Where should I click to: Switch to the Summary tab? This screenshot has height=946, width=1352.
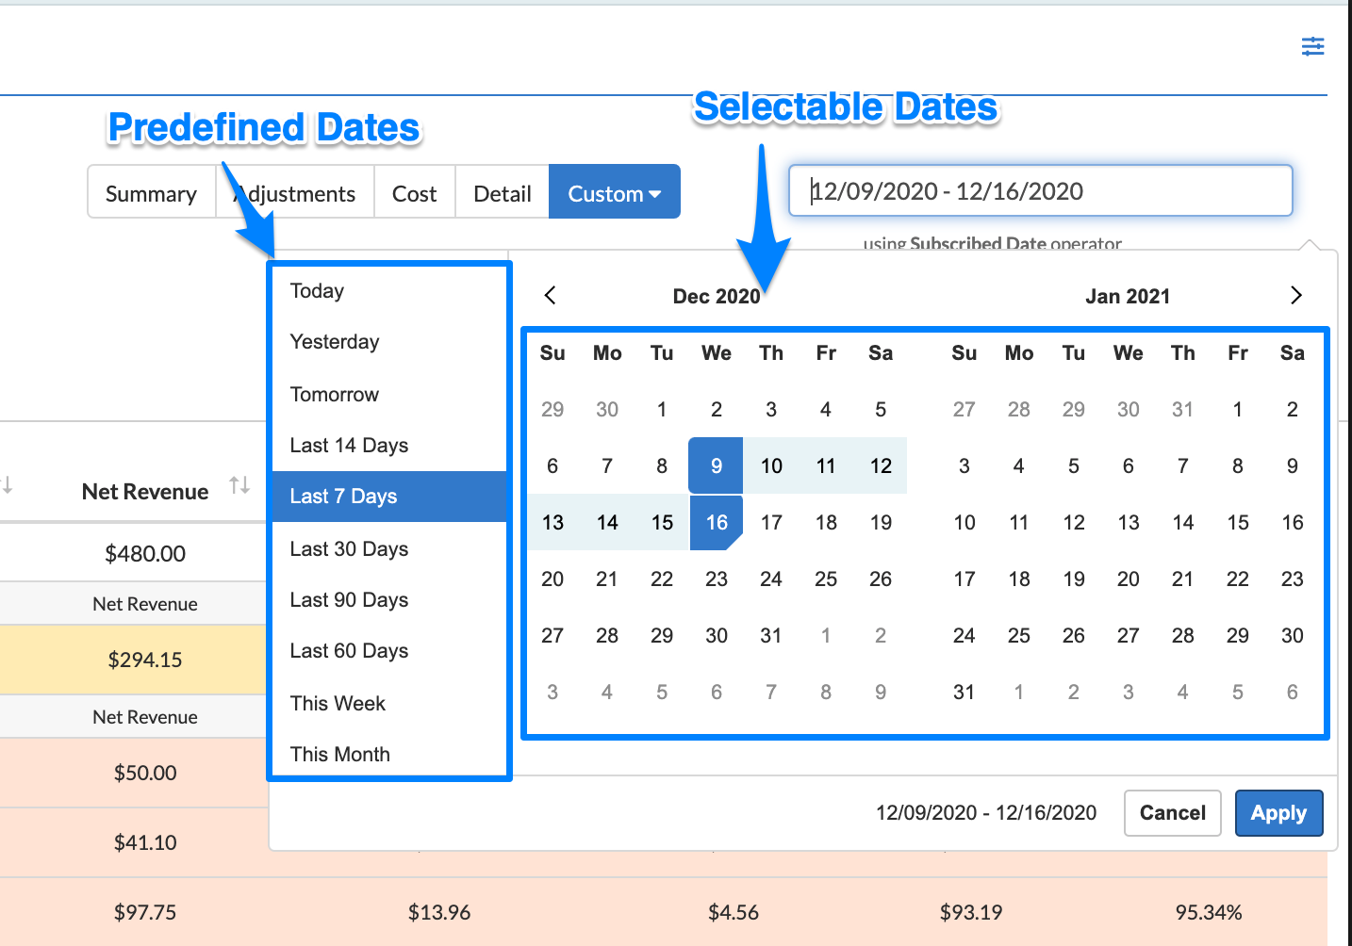click(x=151, y=193)
